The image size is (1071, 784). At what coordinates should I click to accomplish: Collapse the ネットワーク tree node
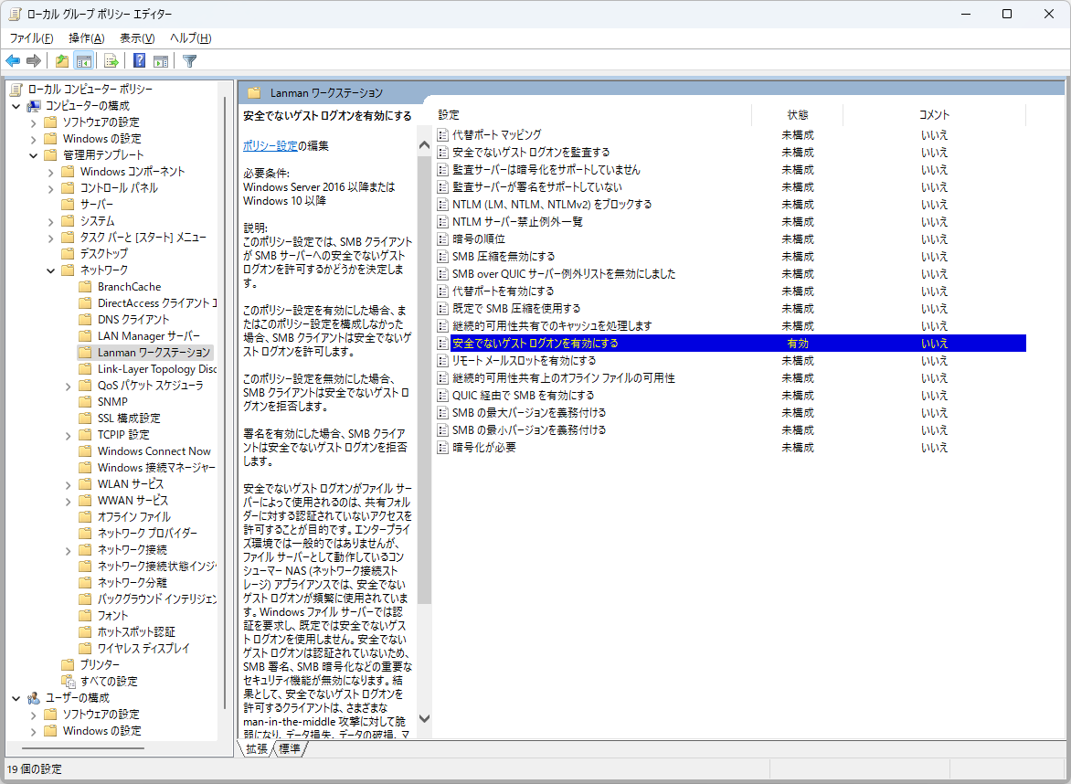50,270
